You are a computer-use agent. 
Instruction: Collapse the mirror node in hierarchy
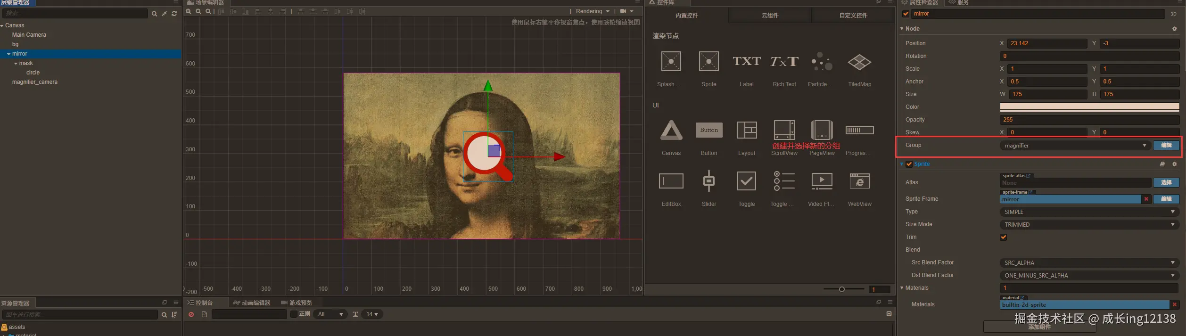pyautogui.click(x=8, y=54)
